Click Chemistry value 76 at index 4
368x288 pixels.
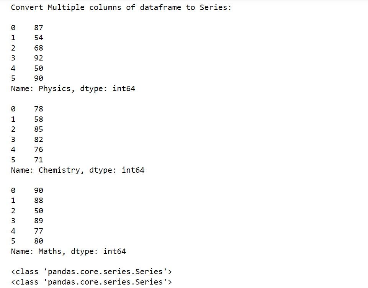(x=39, y=149)
